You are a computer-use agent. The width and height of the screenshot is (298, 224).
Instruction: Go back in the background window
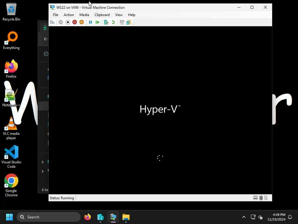coord(45,39)
